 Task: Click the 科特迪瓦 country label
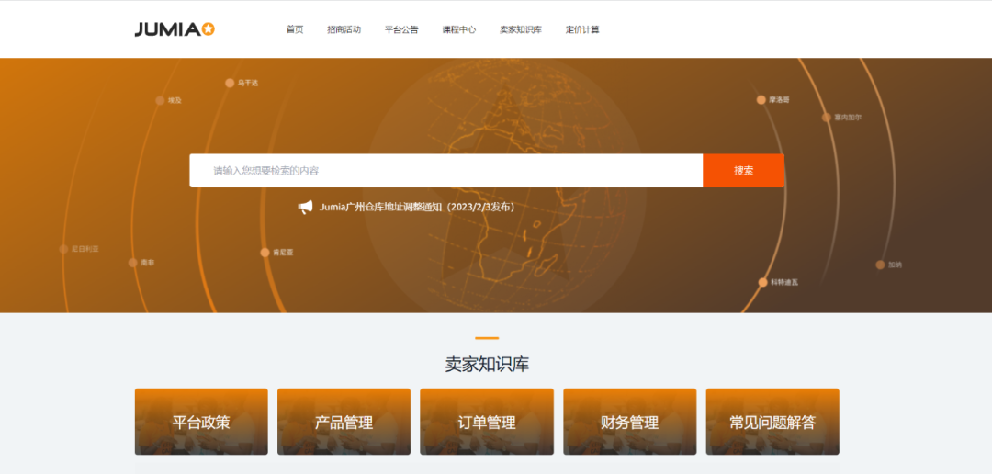click(x=784, y=282)
